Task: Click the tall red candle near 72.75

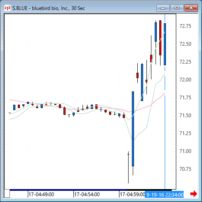Action: coord(160,38)
